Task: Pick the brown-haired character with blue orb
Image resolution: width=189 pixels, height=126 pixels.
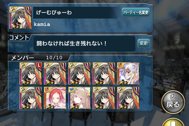Action: click(79, 98)
